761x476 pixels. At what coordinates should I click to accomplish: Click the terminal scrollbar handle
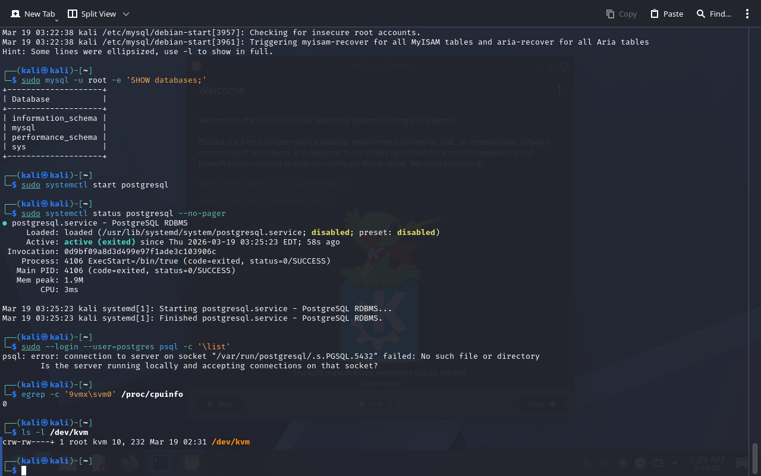tap(755, 459)
